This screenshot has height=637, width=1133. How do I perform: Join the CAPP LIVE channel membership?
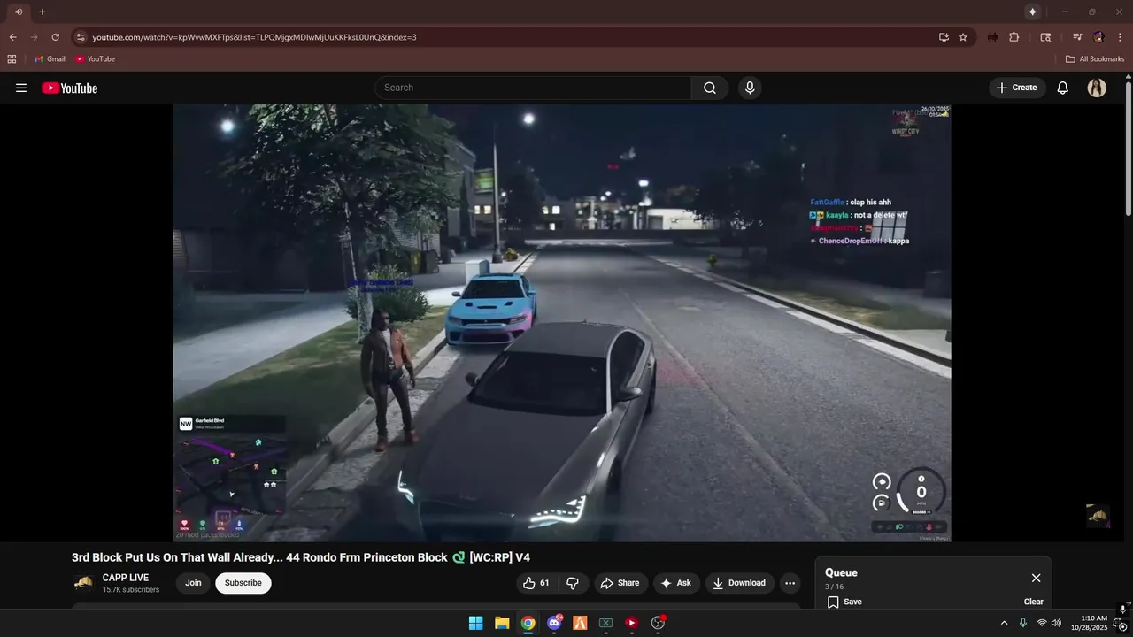193,583
